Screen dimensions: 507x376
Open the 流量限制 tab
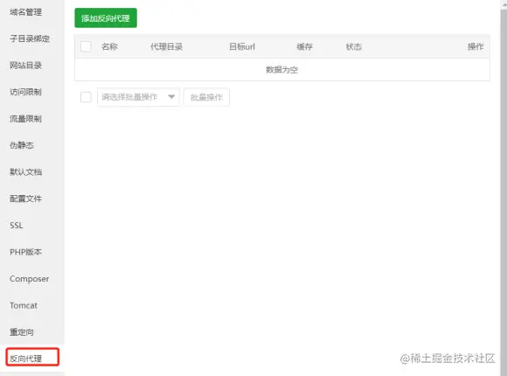point(25,119)
